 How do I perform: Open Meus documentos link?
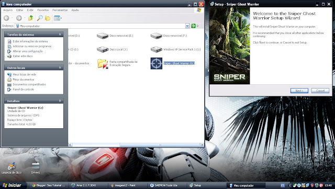pos(23,80)
